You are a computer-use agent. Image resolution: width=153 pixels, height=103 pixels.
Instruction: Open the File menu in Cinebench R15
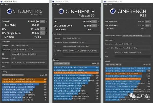[2, 5]
